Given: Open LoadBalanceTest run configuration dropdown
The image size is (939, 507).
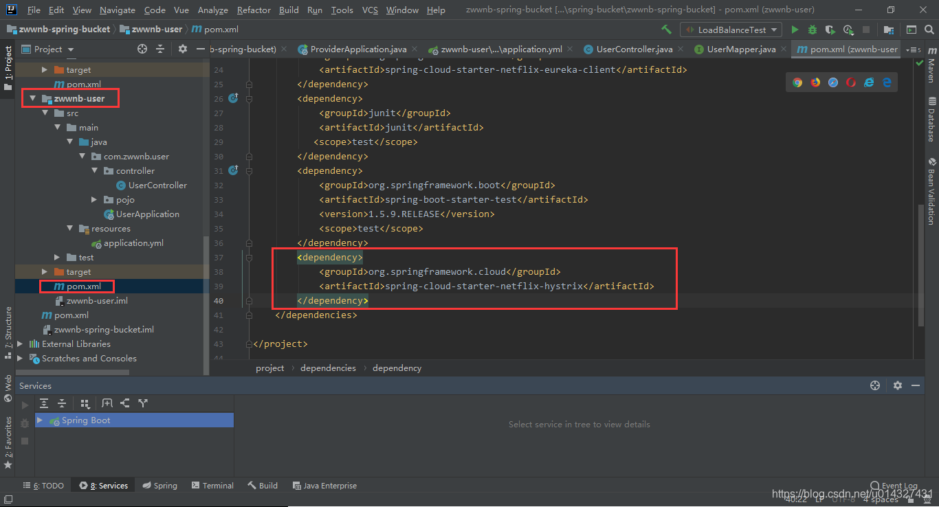Looking at the screenshot, I should click(731, 30).
